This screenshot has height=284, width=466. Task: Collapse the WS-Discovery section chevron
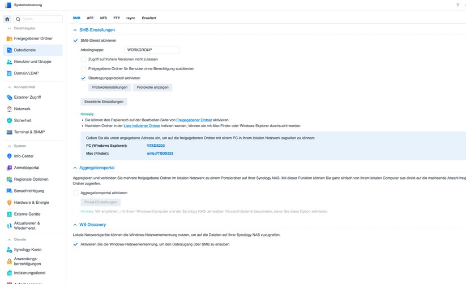pos(75,225)
